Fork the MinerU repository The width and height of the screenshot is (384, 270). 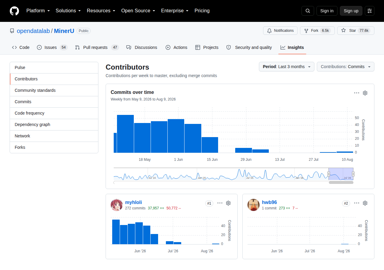(317, 31)
